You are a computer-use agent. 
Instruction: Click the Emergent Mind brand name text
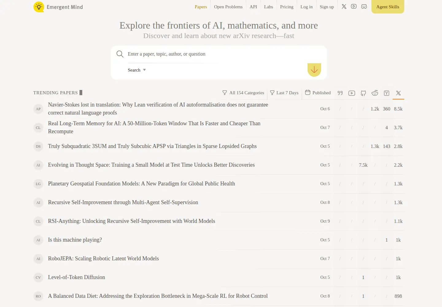pyautogui.click(x=65, y=7)
